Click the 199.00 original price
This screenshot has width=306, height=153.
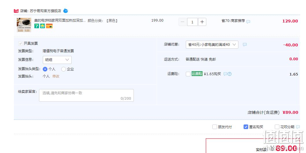(x=157, y=20)
